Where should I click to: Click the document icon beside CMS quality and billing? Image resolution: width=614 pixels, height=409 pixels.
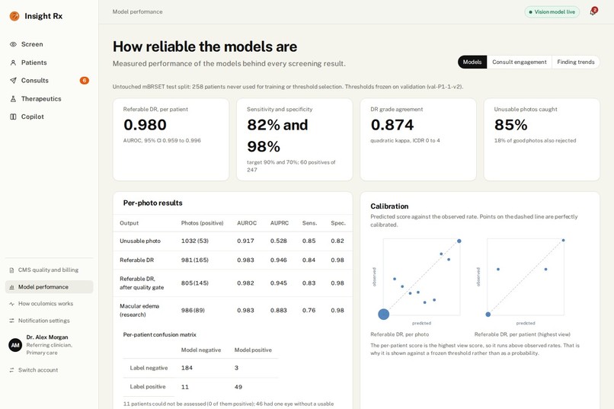11,270
